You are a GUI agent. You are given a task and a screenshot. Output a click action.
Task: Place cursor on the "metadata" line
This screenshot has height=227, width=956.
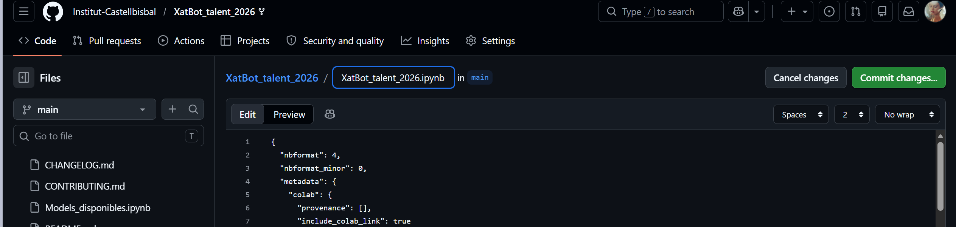click(x=308, y=181)
